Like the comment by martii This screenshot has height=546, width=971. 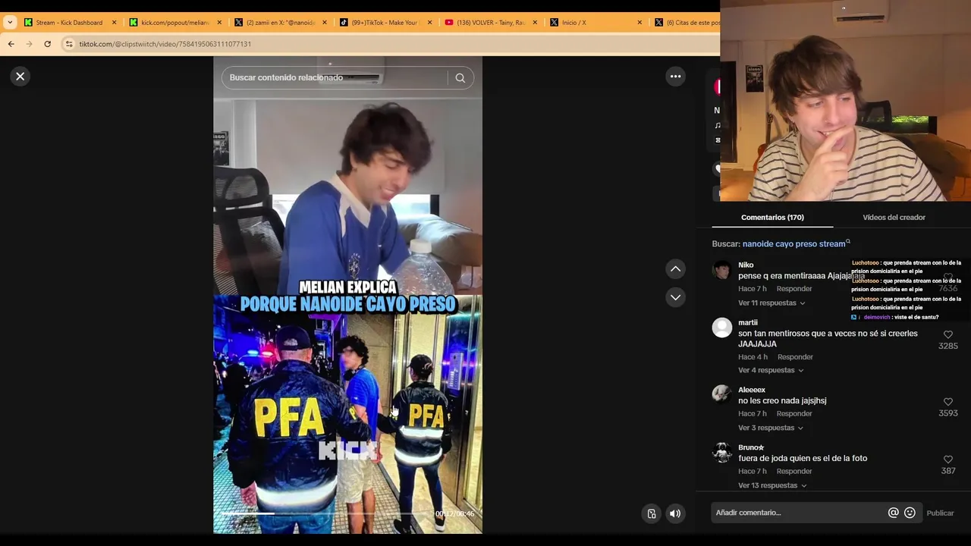947,334
